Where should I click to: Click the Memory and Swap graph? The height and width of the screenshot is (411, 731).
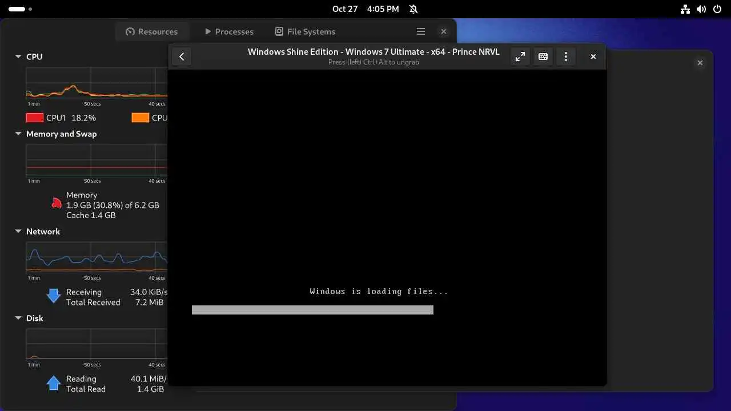point(97,160)
